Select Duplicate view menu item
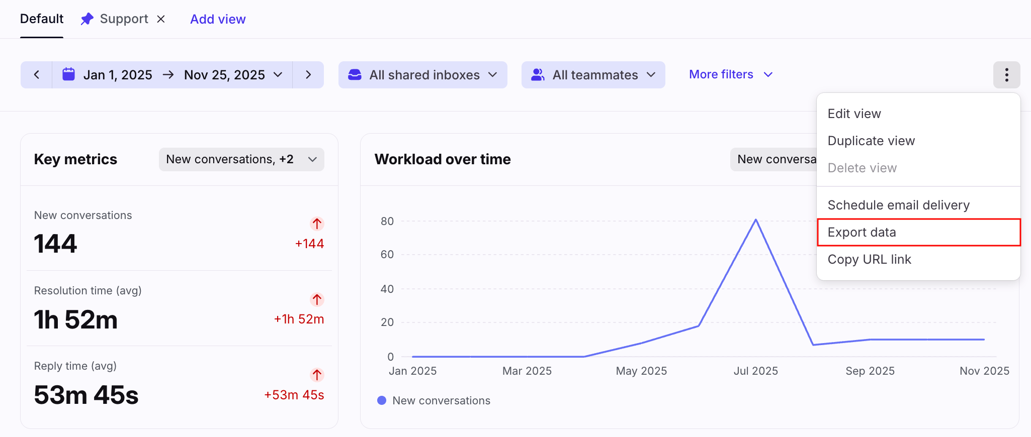This screenshot has width=1031, height=437. [x=871, y=141]
